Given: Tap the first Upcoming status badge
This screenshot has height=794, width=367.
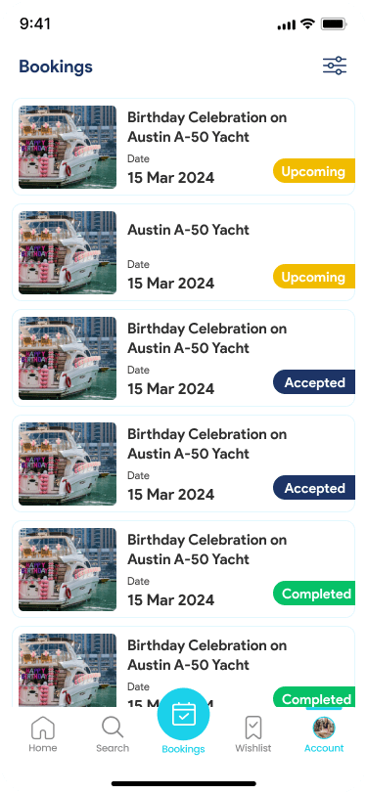Looking at the screenshot, I should pyautogui.click(x=314, y=171).
